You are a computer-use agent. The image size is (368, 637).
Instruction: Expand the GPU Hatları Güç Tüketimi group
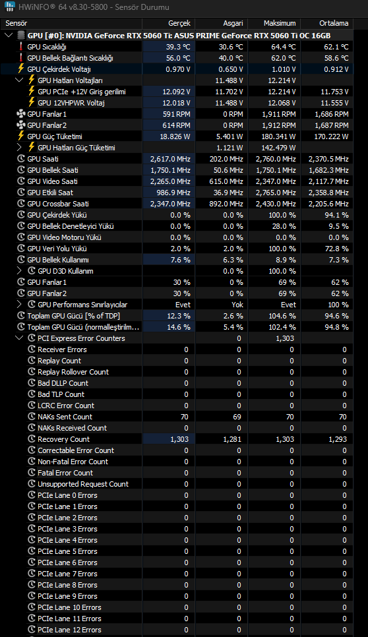click(x=19, y=148)
